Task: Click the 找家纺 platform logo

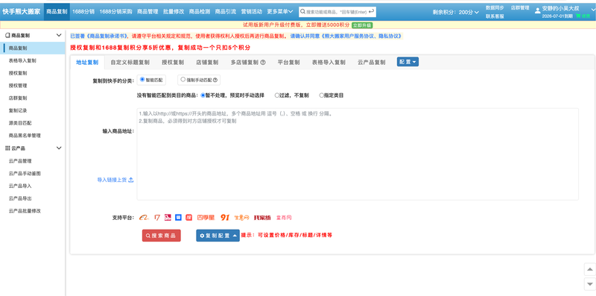Action: click(x=262, y=218)
